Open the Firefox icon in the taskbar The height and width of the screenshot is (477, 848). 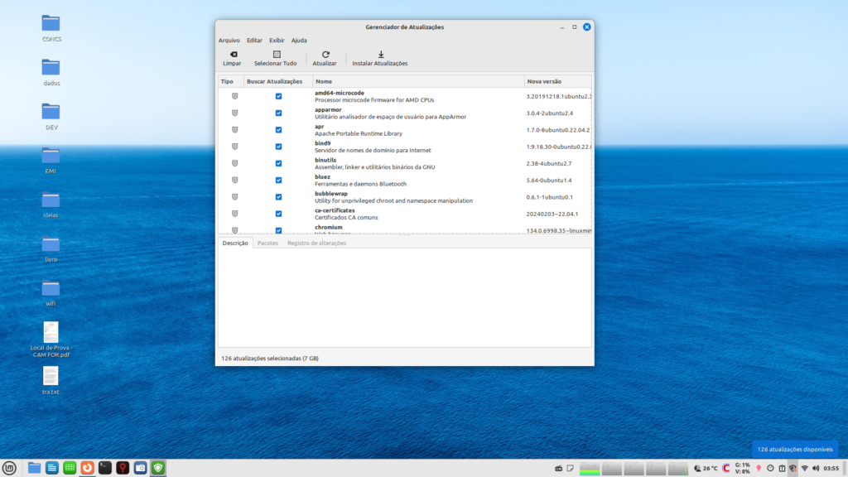[x=87, y=468]
